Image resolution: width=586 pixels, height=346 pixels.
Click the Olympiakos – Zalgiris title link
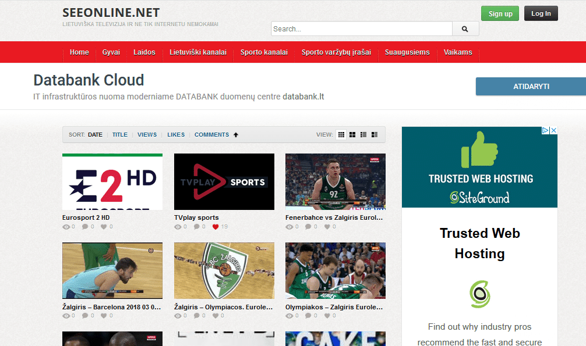click(x=334, y=307)
